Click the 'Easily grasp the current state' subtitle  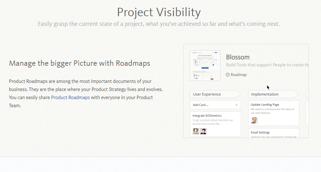coord(159,24)
